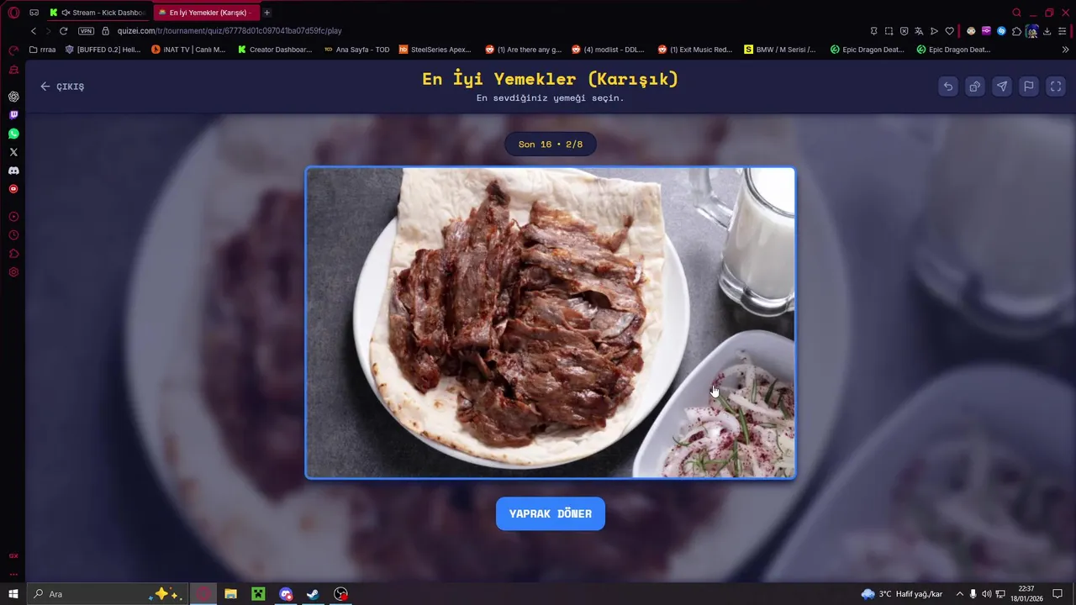Open the INAT TV | Canlı M... bookmark
1076x605 pixels.
coord(188,50)
